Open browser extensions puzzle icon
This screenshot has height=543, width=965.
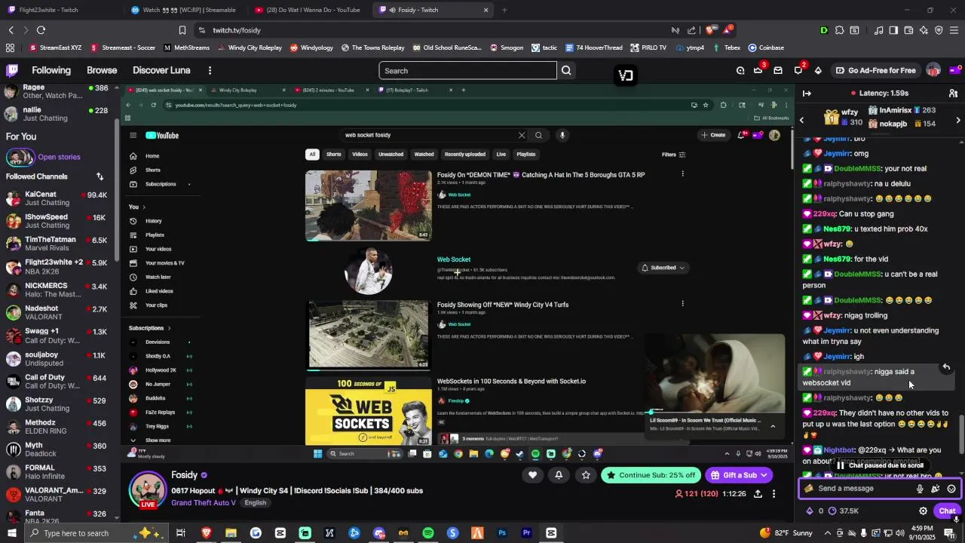click(838, 30)
